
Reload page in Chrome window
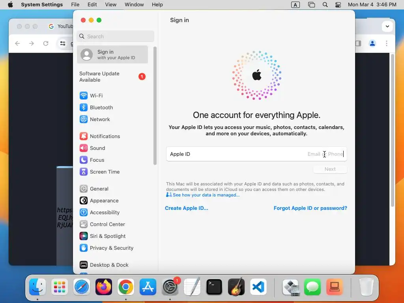tap(46, 43)
